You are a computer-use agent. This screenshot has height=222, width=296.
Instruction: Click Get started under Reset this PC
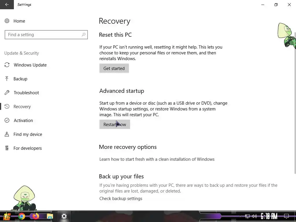[114, 68]
